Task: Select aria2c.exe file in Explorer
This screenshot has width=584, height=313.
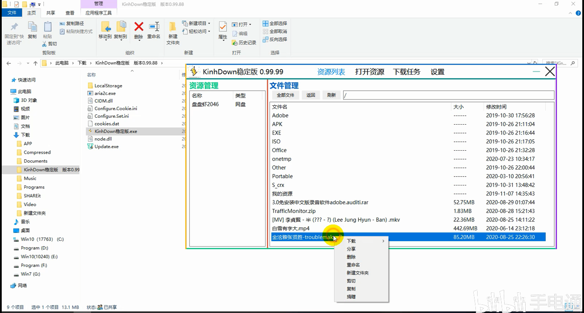Action: click(x=105, y=93)
